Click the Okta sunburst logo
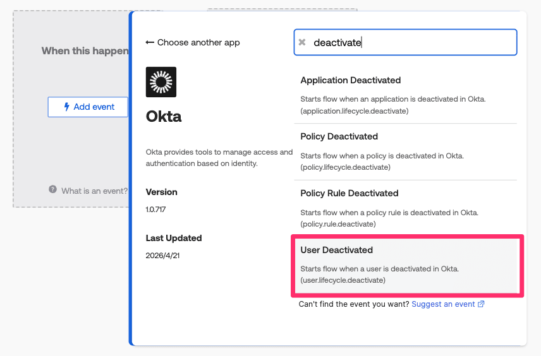Screen dimensions: 541x356 click(161, 82)
